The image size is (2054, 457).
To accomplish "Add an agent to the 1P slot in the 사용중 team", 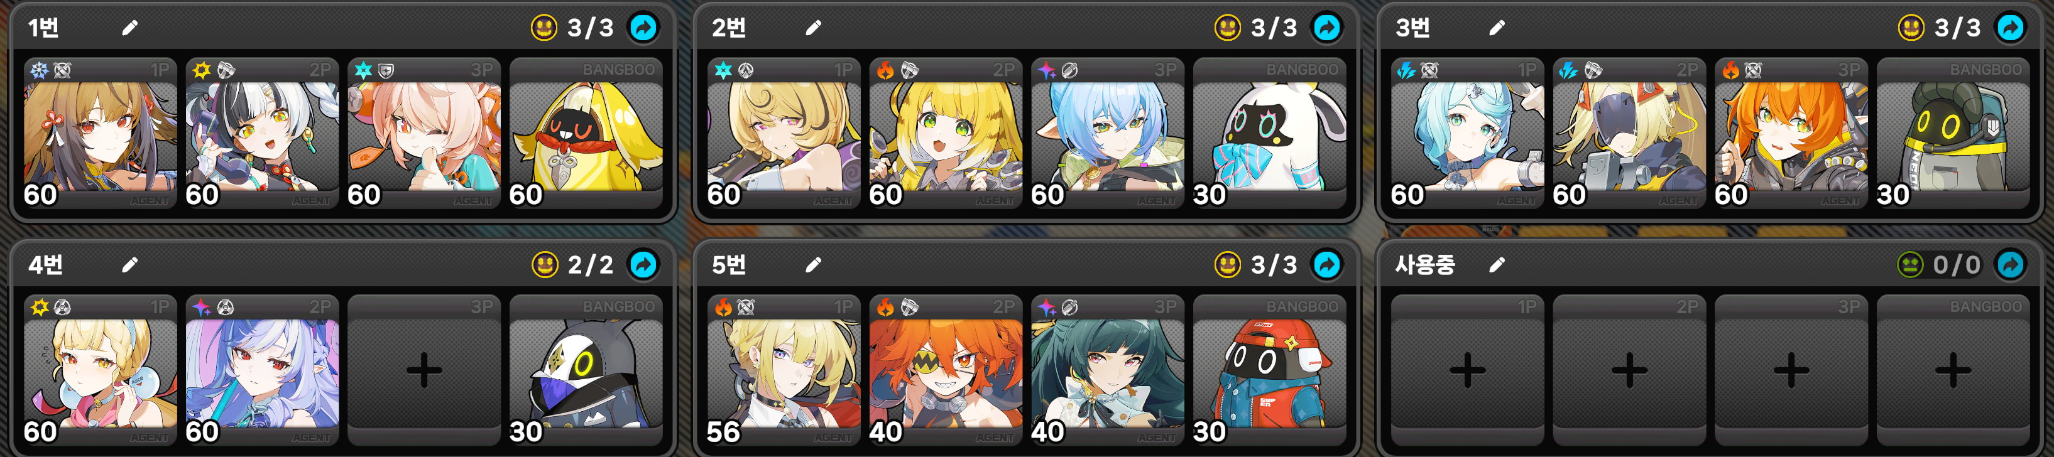I will [x=1467, y=370].
